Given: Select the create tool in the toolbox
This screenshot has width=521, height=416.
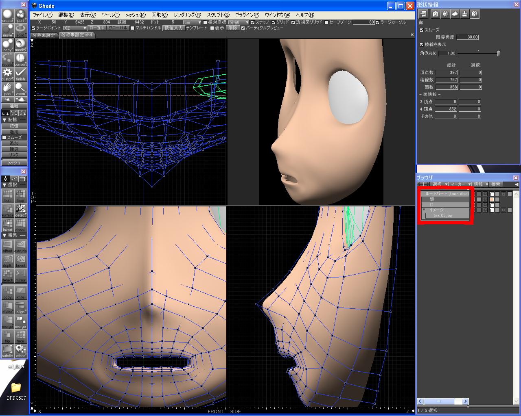Looking at the screenshot, I should (x=7, y=16).
